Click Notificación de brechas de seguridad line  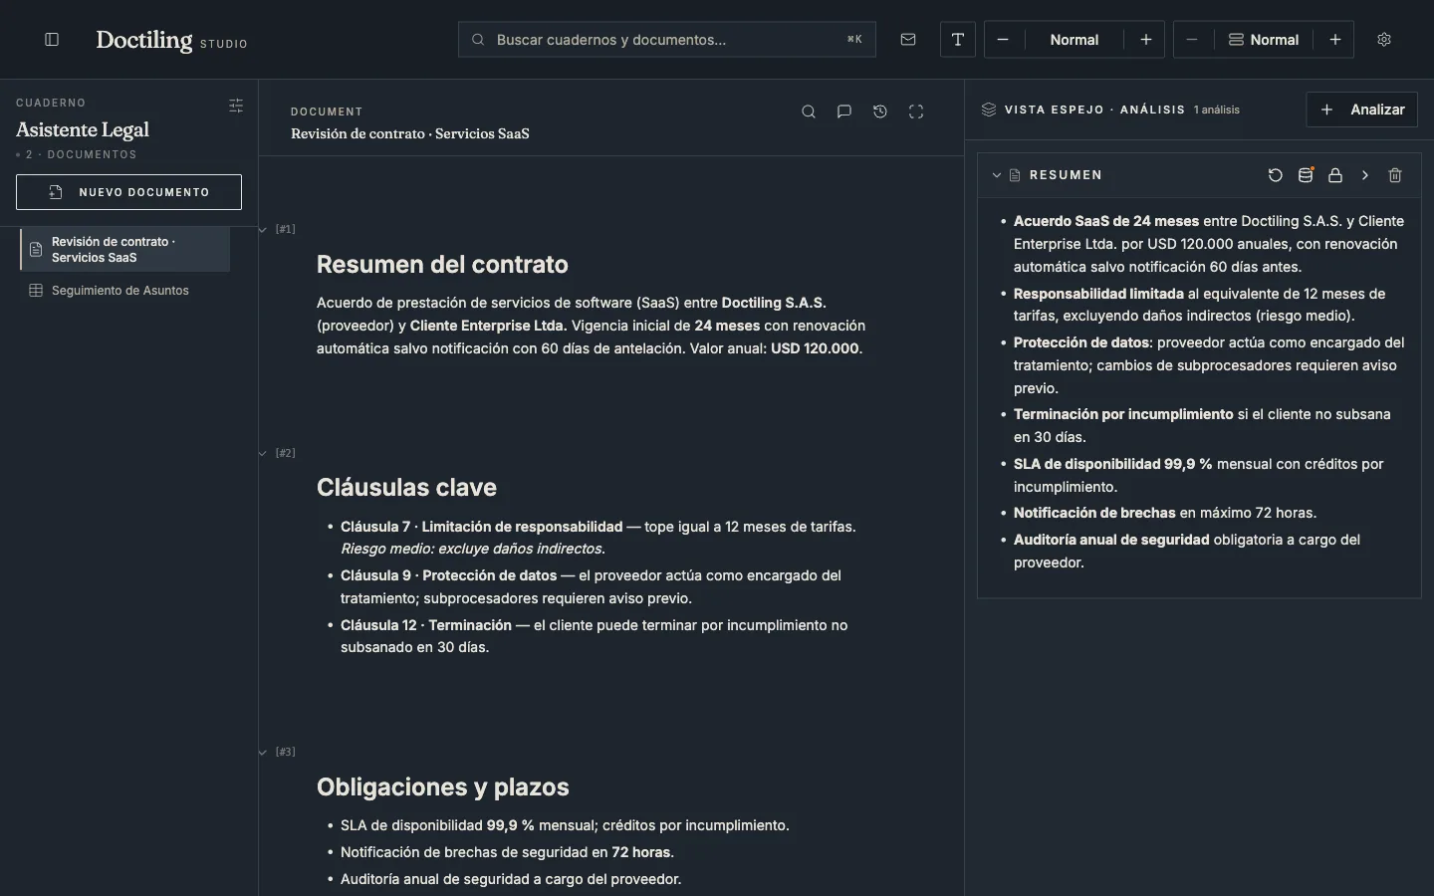tap(507, 853)
